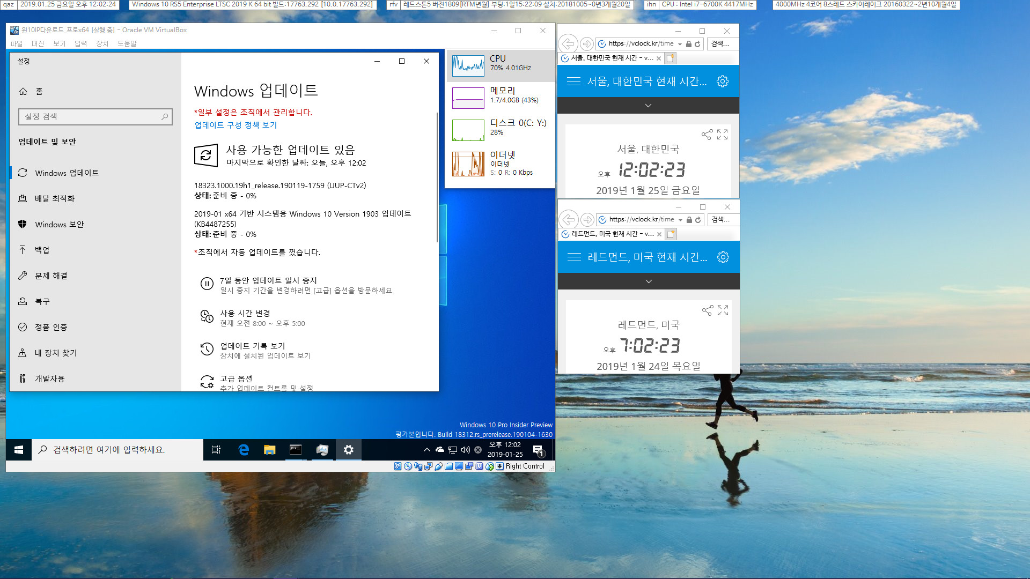Open new tab in Redmond browser window
The height and width of the screenshot is (579, 1030).
671,234
